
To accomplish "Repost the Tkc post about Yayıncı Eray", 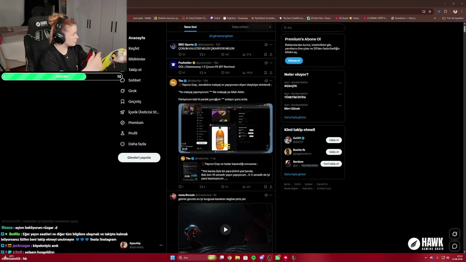I will pyautogui.click(x=201, y=187).
